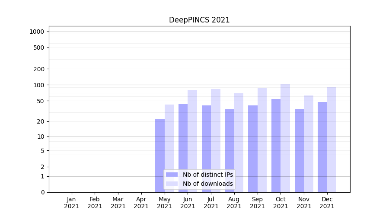Click the 1000 y-axis tick label
This screenshot has height=216, width=389.
pyautogui.click(x=37, y=32)
